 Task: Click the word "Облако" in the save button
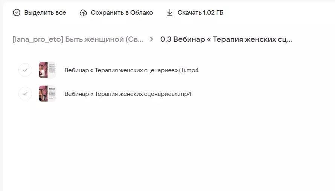[142, 13]
